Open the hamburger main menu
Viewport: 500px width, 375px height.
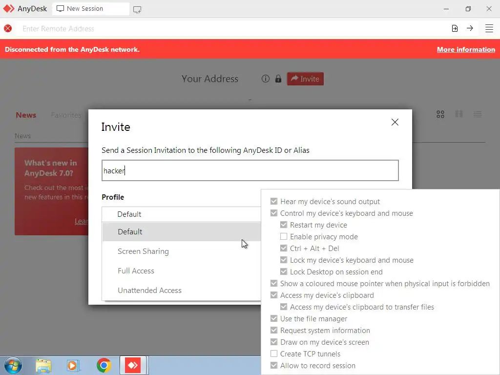point(489,28)
